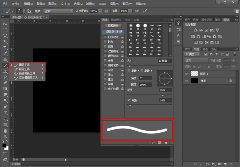The height and width of the screenshot is (167, 240).
Task: Select the Hand tool
Action: pyautogui.click(x=5, y=131)
